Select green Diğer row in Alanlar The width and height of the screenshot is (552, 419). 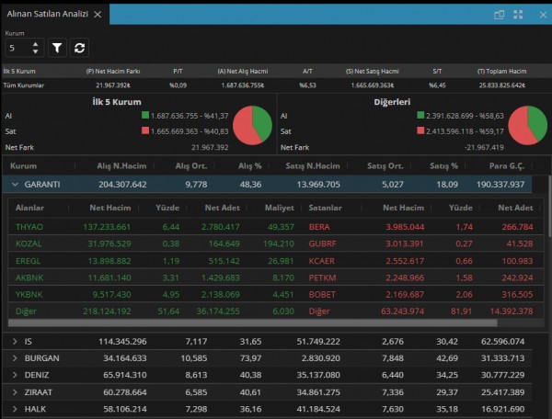[26, 311]
